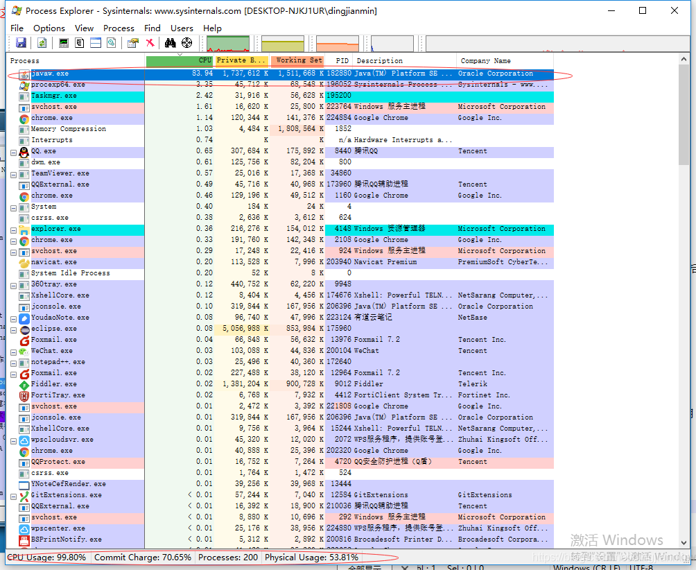
Task: Click the binoculars Find icon
Action: point(170,43)
